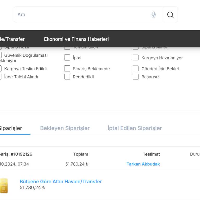Click the magnifier search button
Image resolution: width=200 pixels, height=200 pixels.
click(x=170, y=15)
